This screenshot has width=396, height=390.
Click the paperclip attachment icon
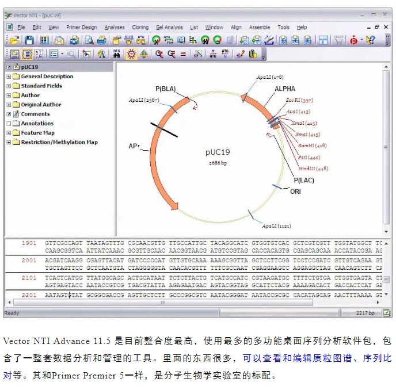(253, 53)
